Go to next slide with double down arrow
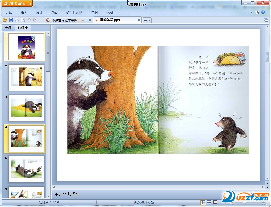The height and width of the screenshot is (207, 271). [x=267, y=187]
